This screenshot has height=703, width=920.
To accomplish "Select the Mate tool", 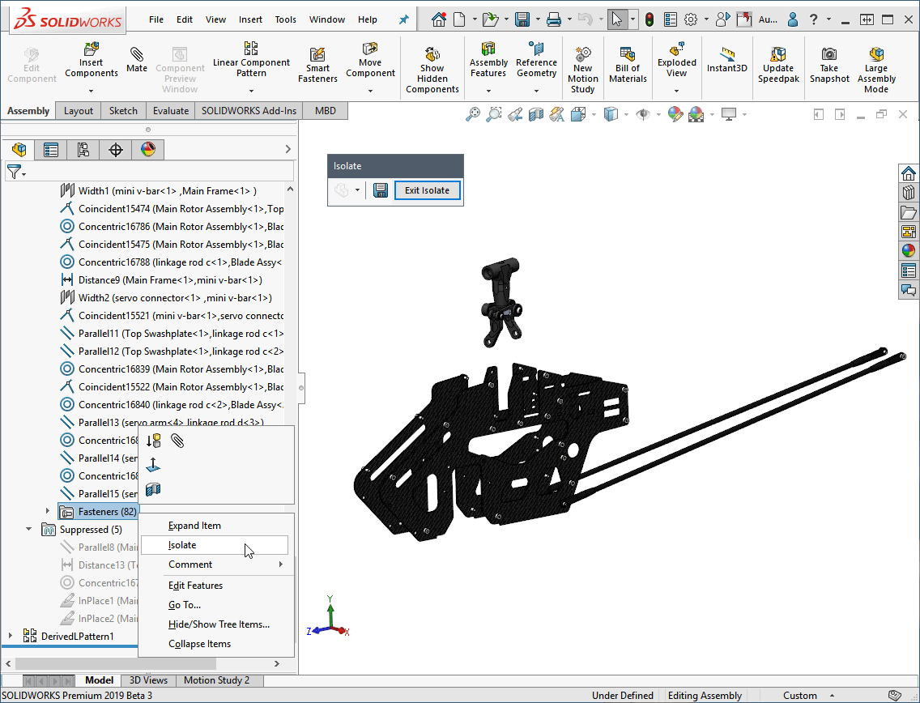I will 137,60.
